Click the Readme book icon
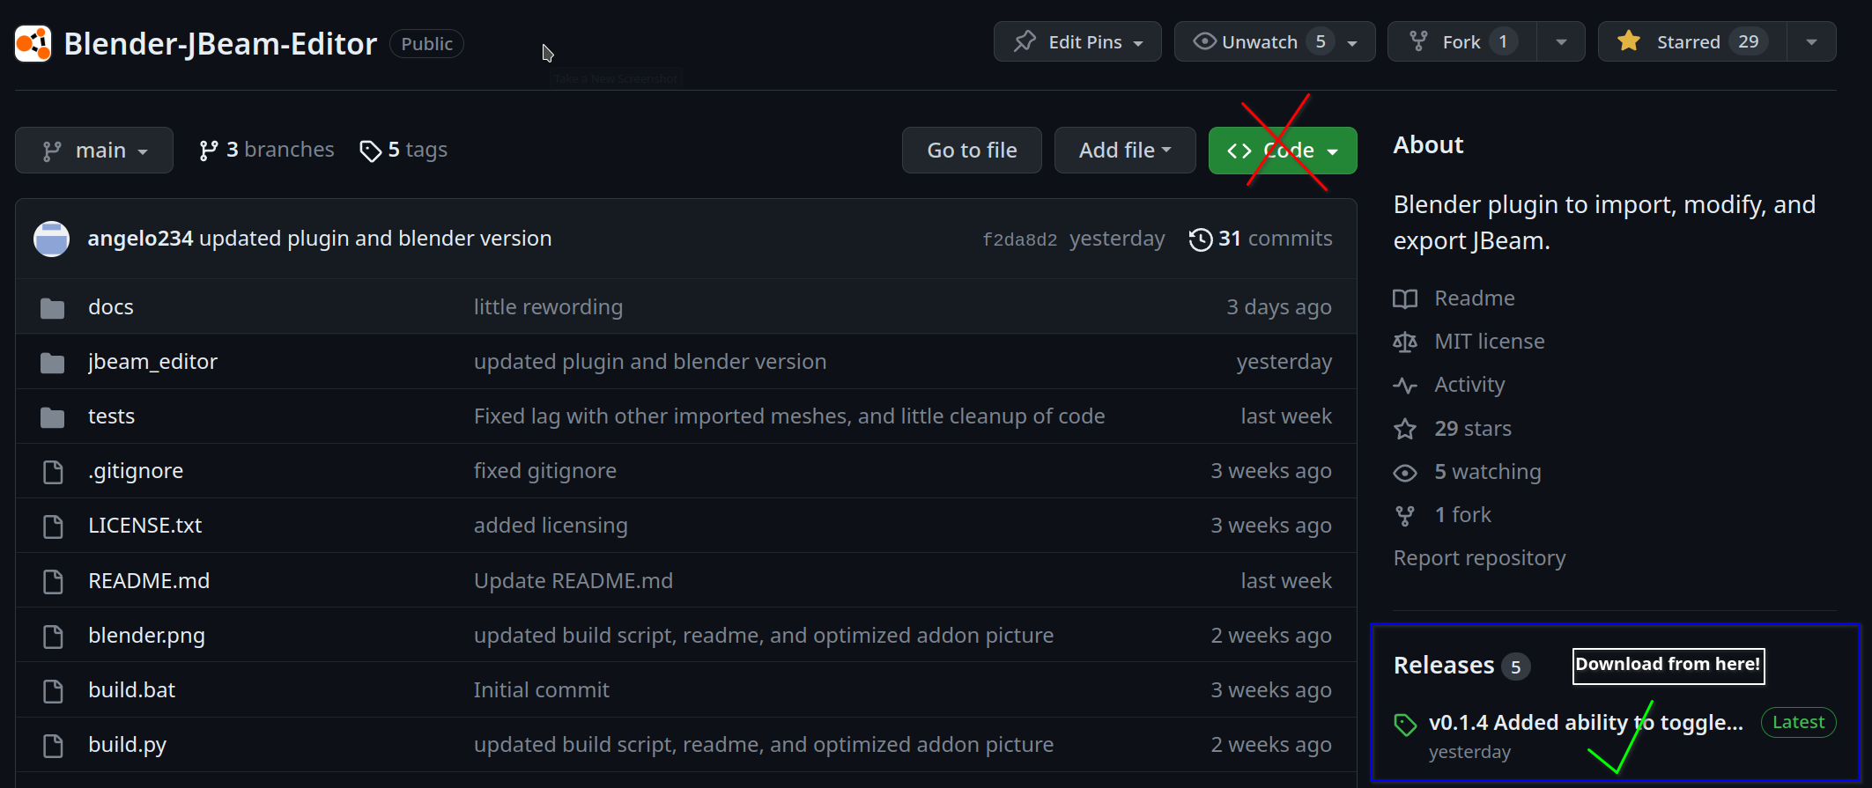The height and width of the screenshot is (788, 1872). (x=1405, y=298)
